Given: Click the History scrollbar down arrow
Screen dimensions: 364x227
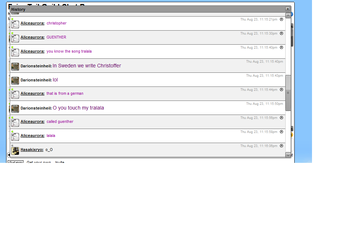Looking at the screenshot, I should click(288, 155).
